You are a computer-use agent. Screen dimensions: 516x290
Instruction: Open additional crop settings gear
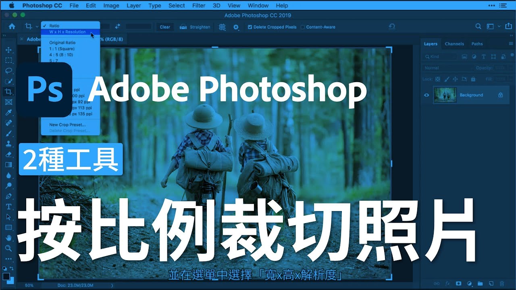236,27
